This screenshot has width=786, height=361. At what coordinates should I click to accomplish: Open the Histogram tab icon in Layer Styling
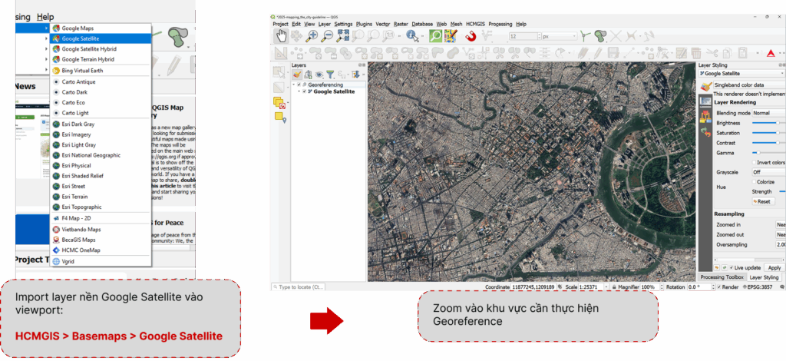tap(705, 117)
